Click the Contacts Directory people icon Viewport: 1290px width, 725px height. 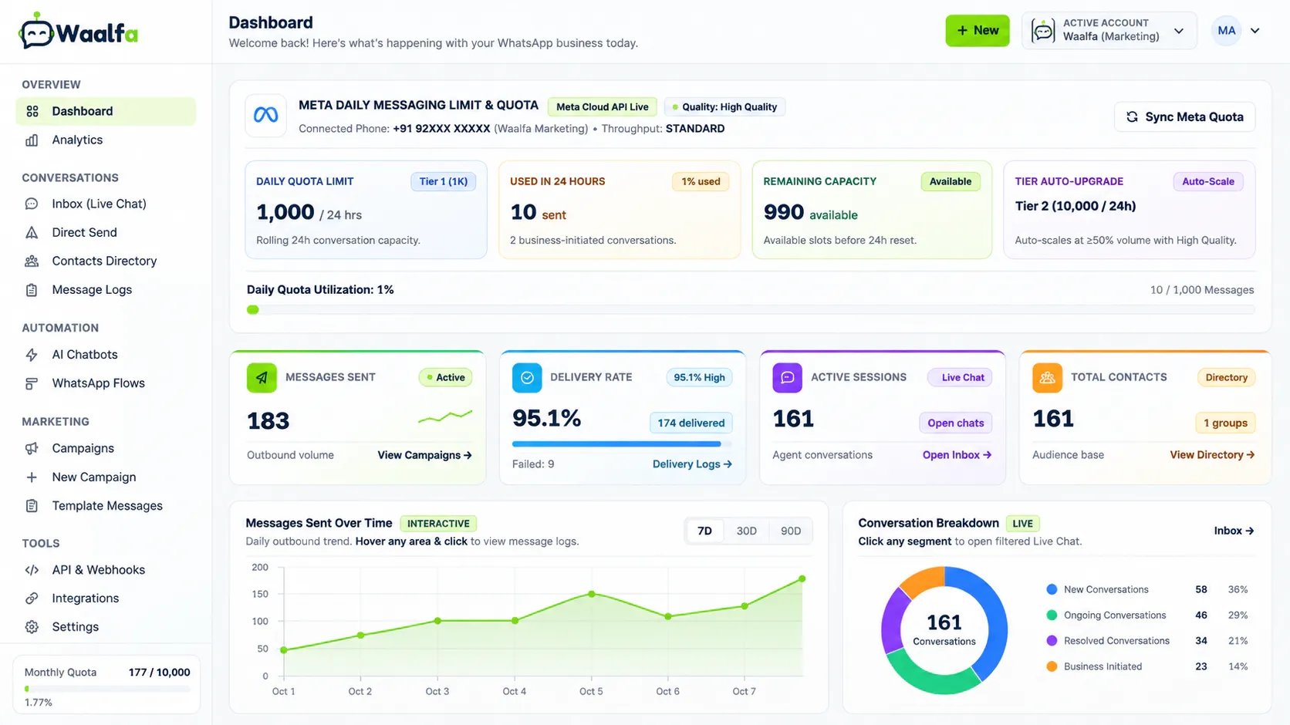pyautogui.click(x=32, y=261)
